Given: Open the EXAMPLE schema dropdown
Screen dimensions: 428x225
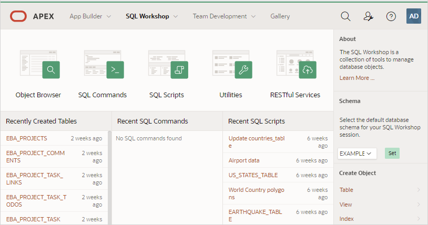Looking at the screenshot, I should [x=357, y=154].
